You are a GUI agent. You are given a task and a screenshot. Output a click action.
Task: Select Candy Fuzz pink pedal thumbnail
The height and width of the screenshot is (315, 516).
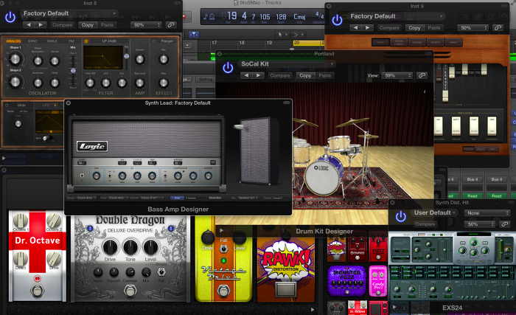point(378,280)
